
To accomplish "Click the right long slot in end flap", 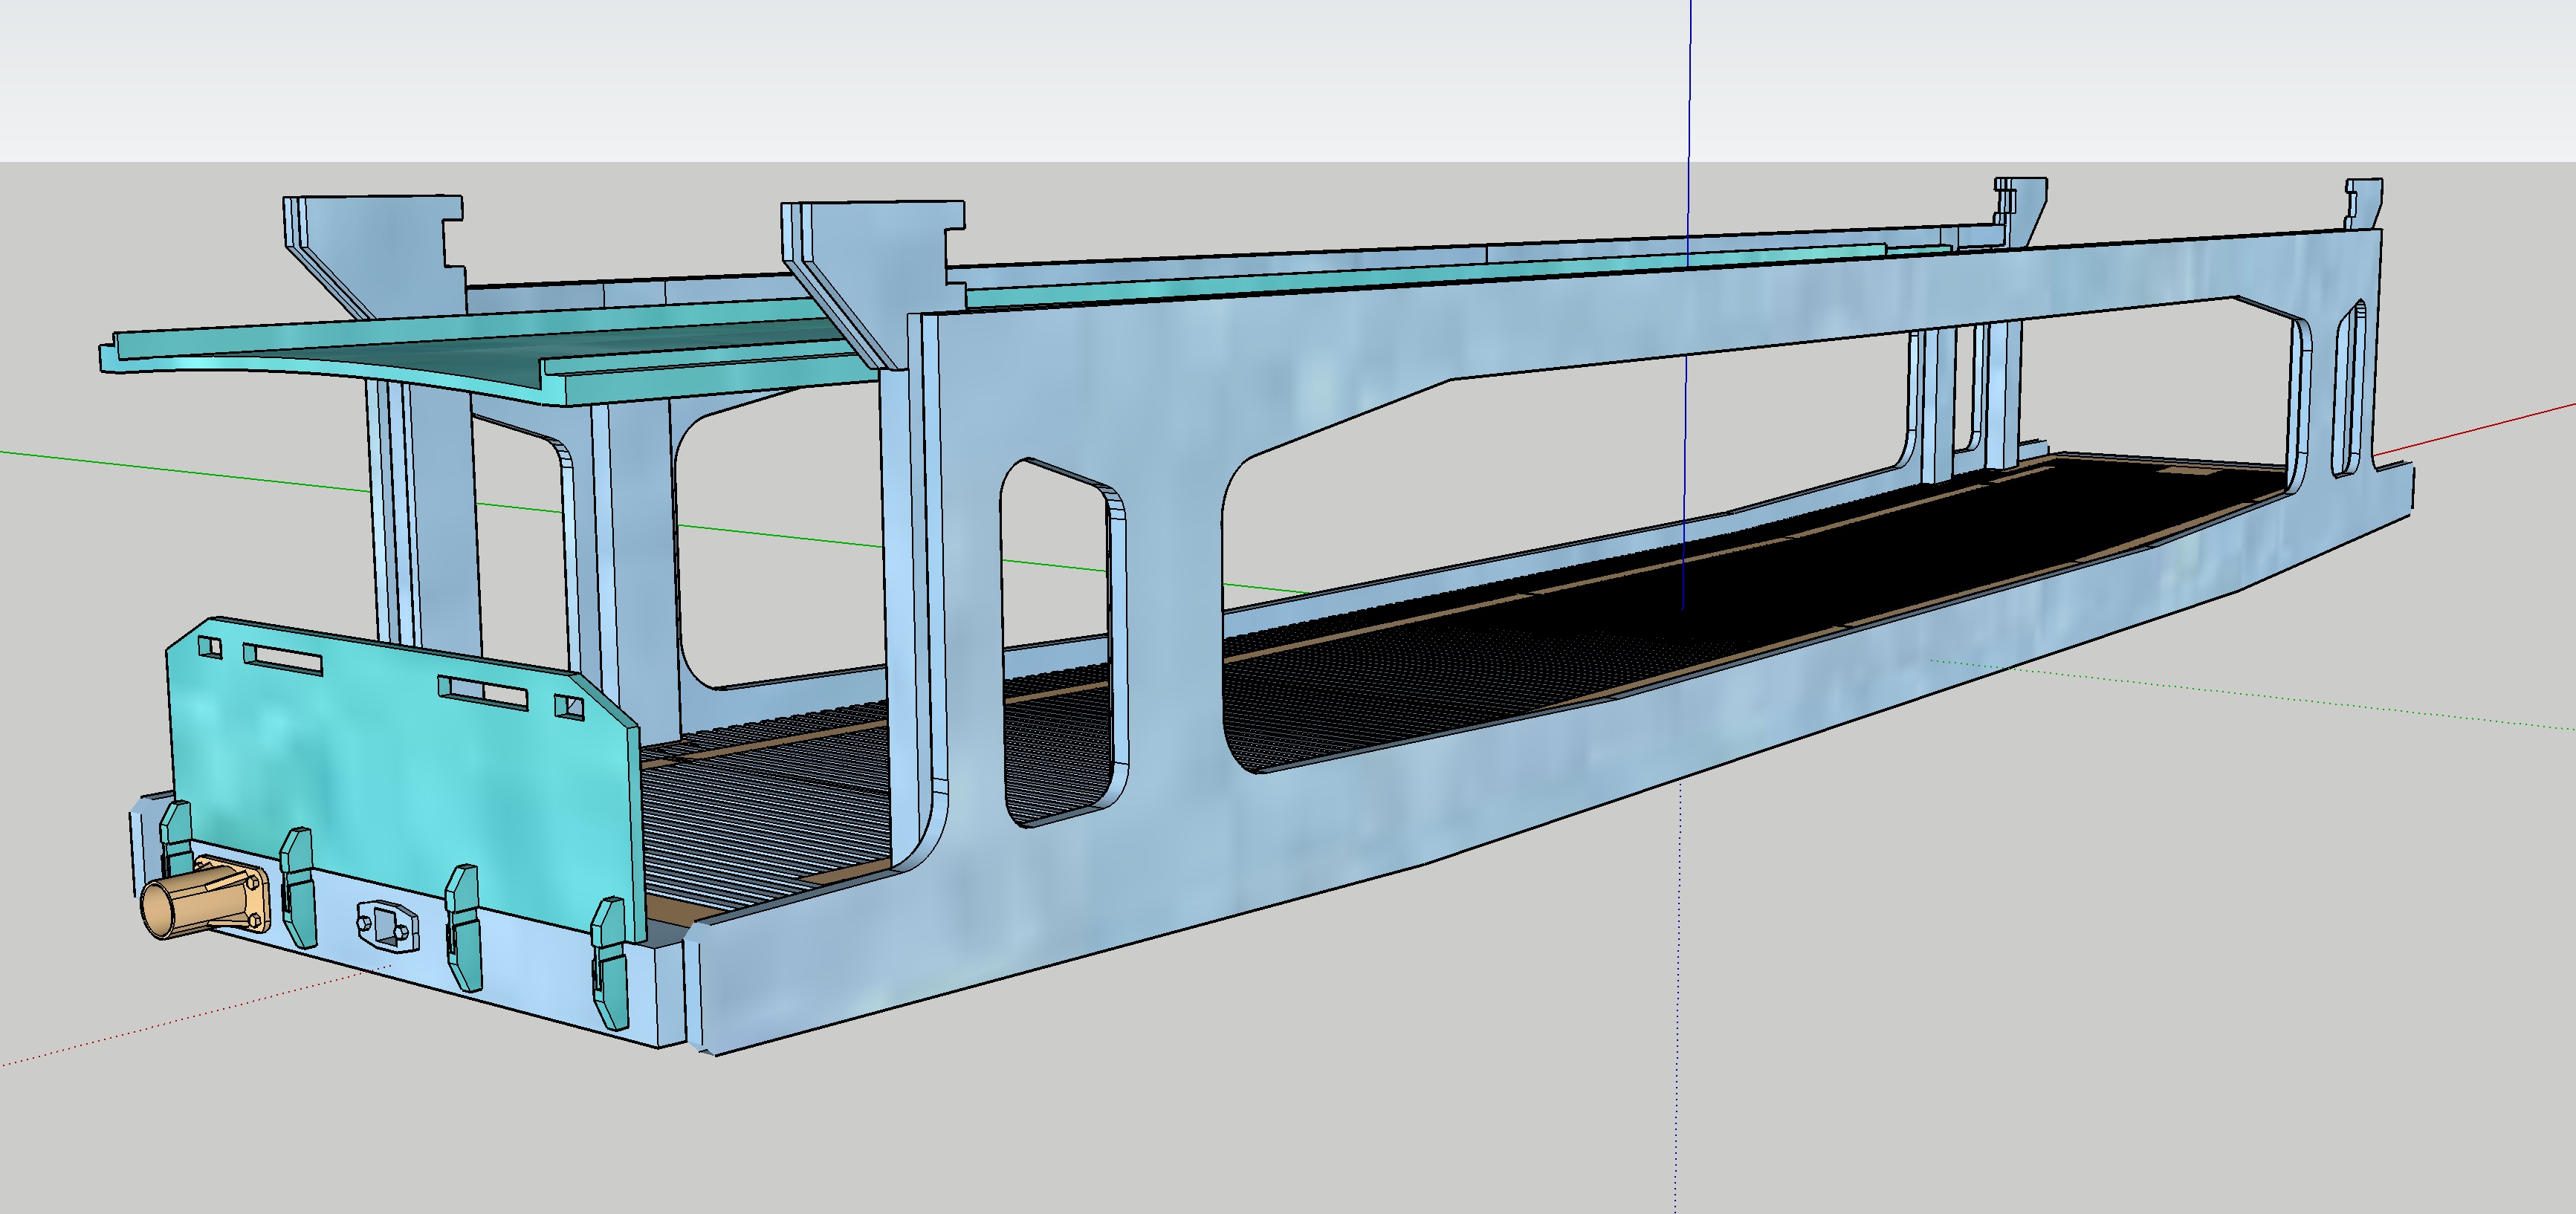I will point(483,692).
